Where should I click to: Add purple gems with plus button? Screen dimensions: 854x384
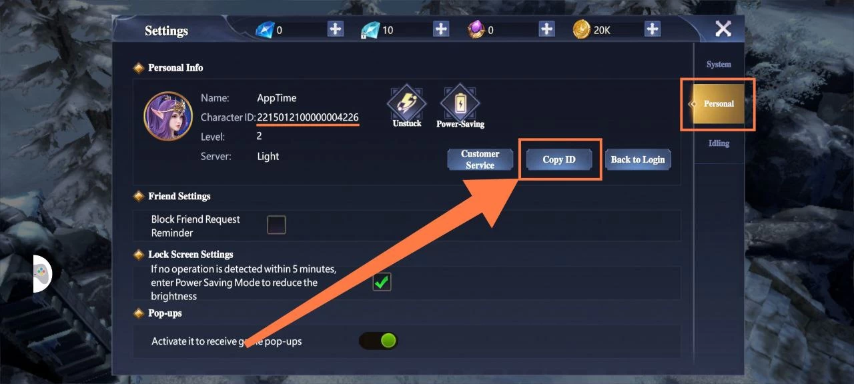(547, 29)
